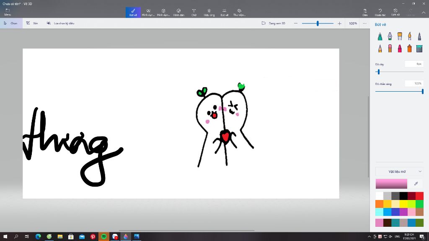Open Lịch sử (History)

pos(395,12)
